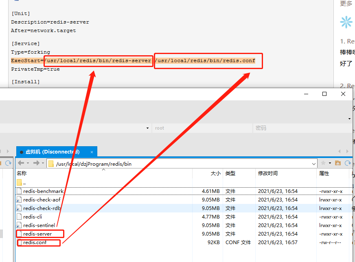This screenshot has height=262, width=355.
Task: Click the blue snowflake icon in sidebar
Action: (x=346, y=22)
